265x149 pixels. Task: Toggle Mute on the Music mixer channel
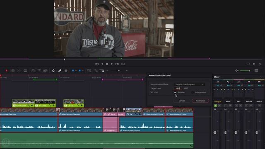point(230,106)
